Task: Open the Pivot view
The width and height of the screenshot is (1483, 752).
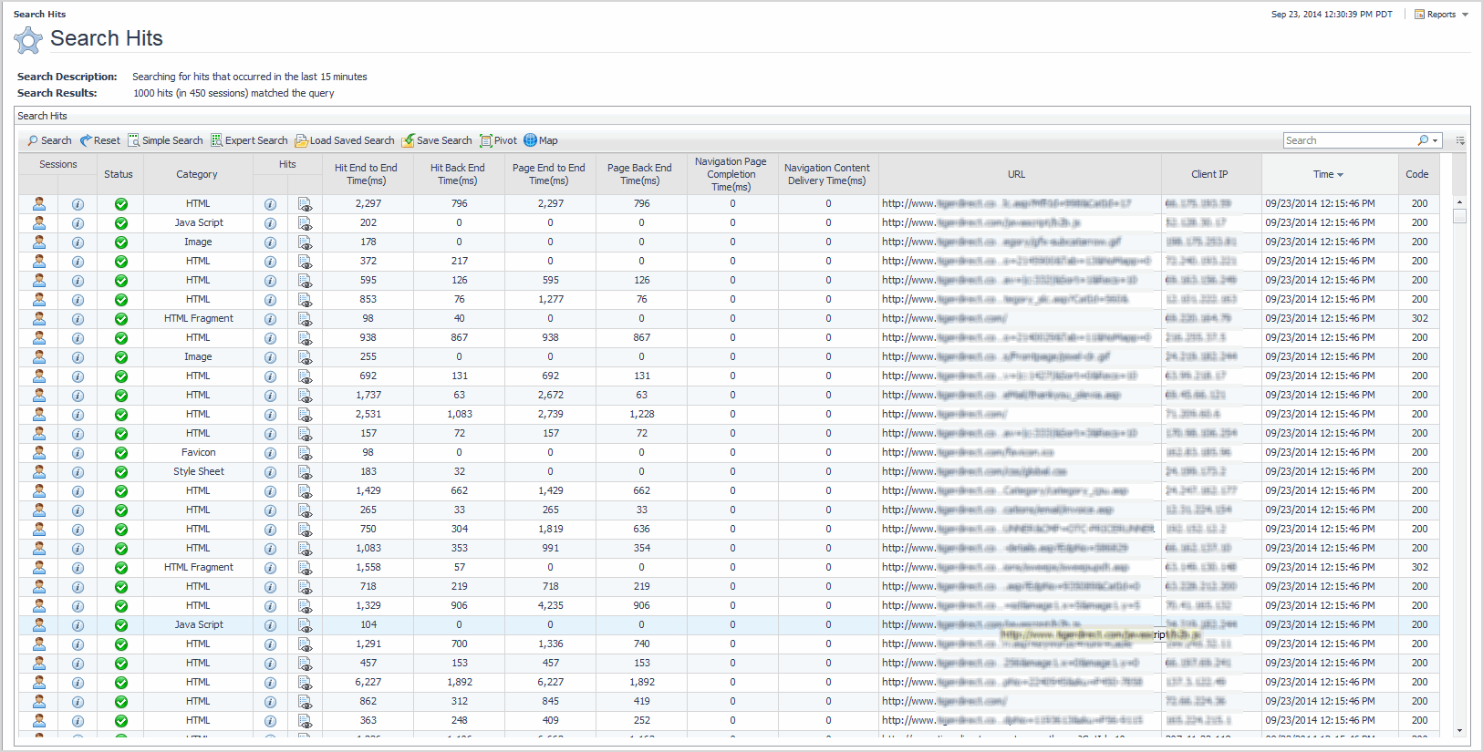Action: tap(498, 140)
